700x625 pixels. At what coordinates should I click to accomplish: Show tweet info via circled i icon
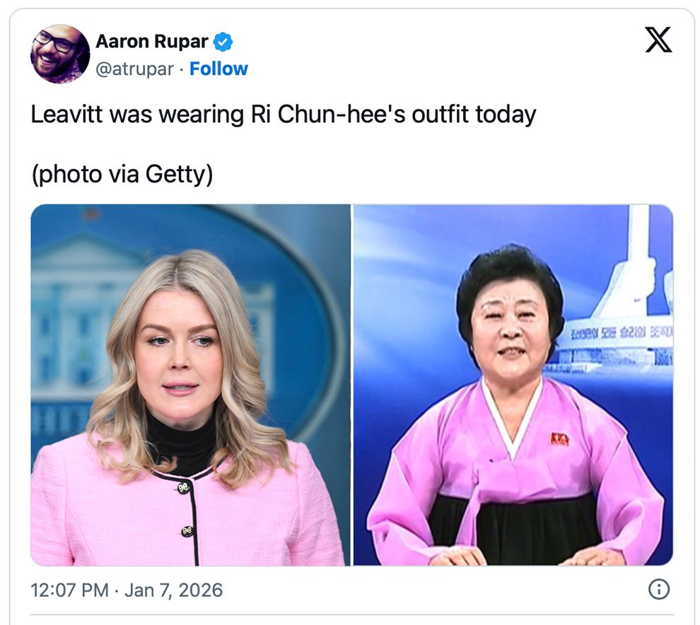click(x=658, y=589)
